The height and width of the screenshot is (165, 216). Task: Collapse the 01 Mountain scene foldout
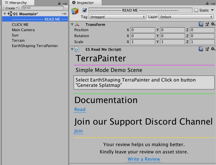click(5, 14)
